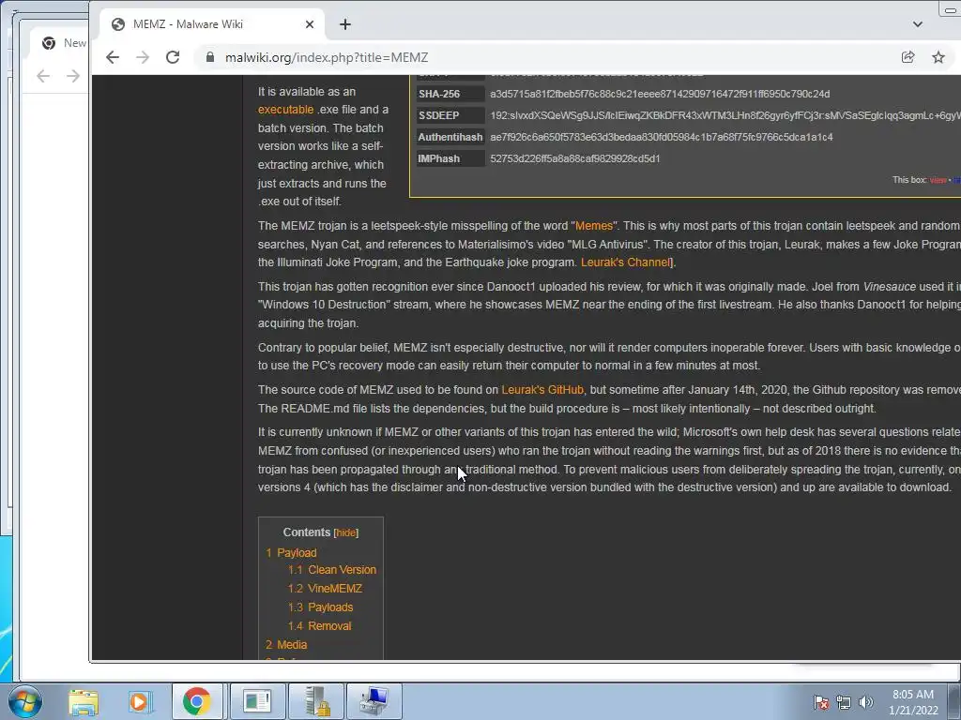The height and width of the screenshot is (720, 961).
Task: Bookmark this page with star icon
Action: (x=938, y=57)
